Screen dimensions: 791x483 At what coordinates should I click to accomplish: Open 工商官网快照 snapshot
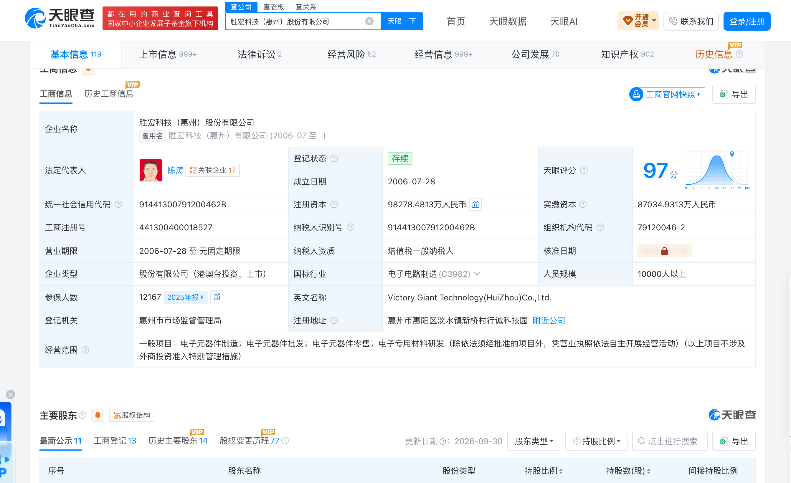(667, 94)
